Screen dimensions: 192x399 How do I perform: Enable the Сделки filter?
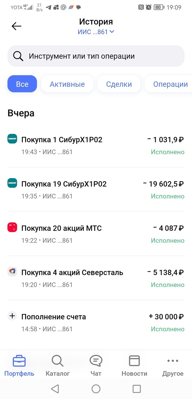pos(119,84)
